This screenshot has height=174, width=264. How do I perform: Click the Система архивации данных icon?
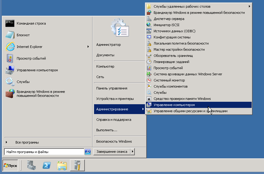pos(149,74)
